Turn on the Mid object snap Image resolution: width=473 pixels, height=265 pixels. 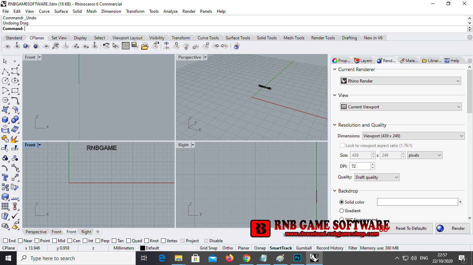click(x=55, y=241)
